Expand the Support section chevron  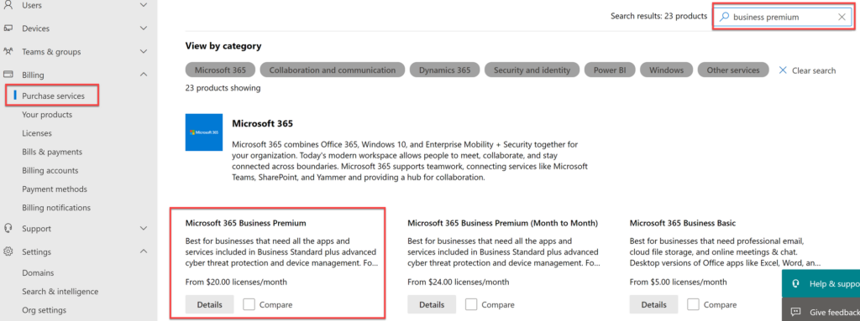pyautogui.click(x=144, y=229)
